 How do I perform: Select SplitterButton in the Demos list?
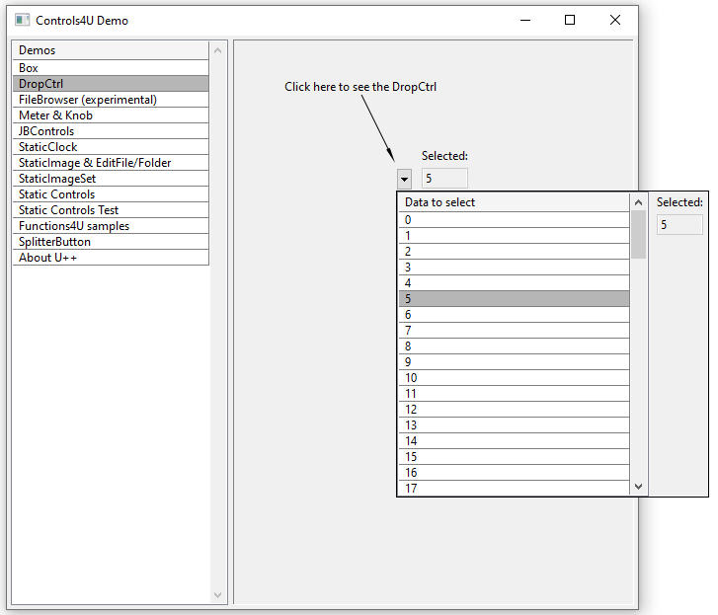[111, 242]
